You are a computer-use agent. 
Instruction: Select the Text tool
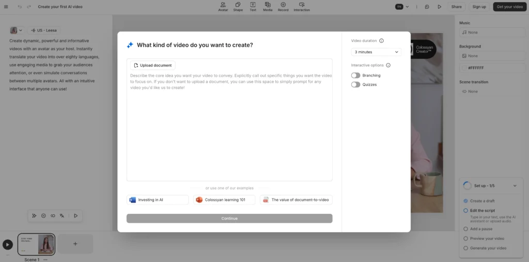point(253,7)
